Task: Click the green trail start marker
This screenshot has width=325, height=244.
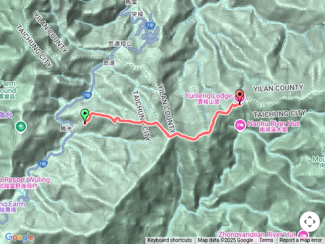Action: pos(85,116)
